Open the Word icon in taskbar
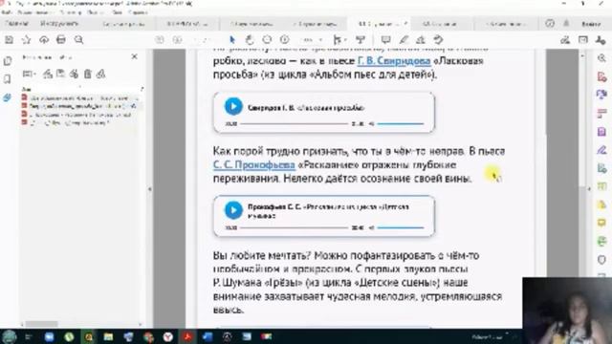Image resolution: width=612 pixels, height=344 pixels. [208, 336]
